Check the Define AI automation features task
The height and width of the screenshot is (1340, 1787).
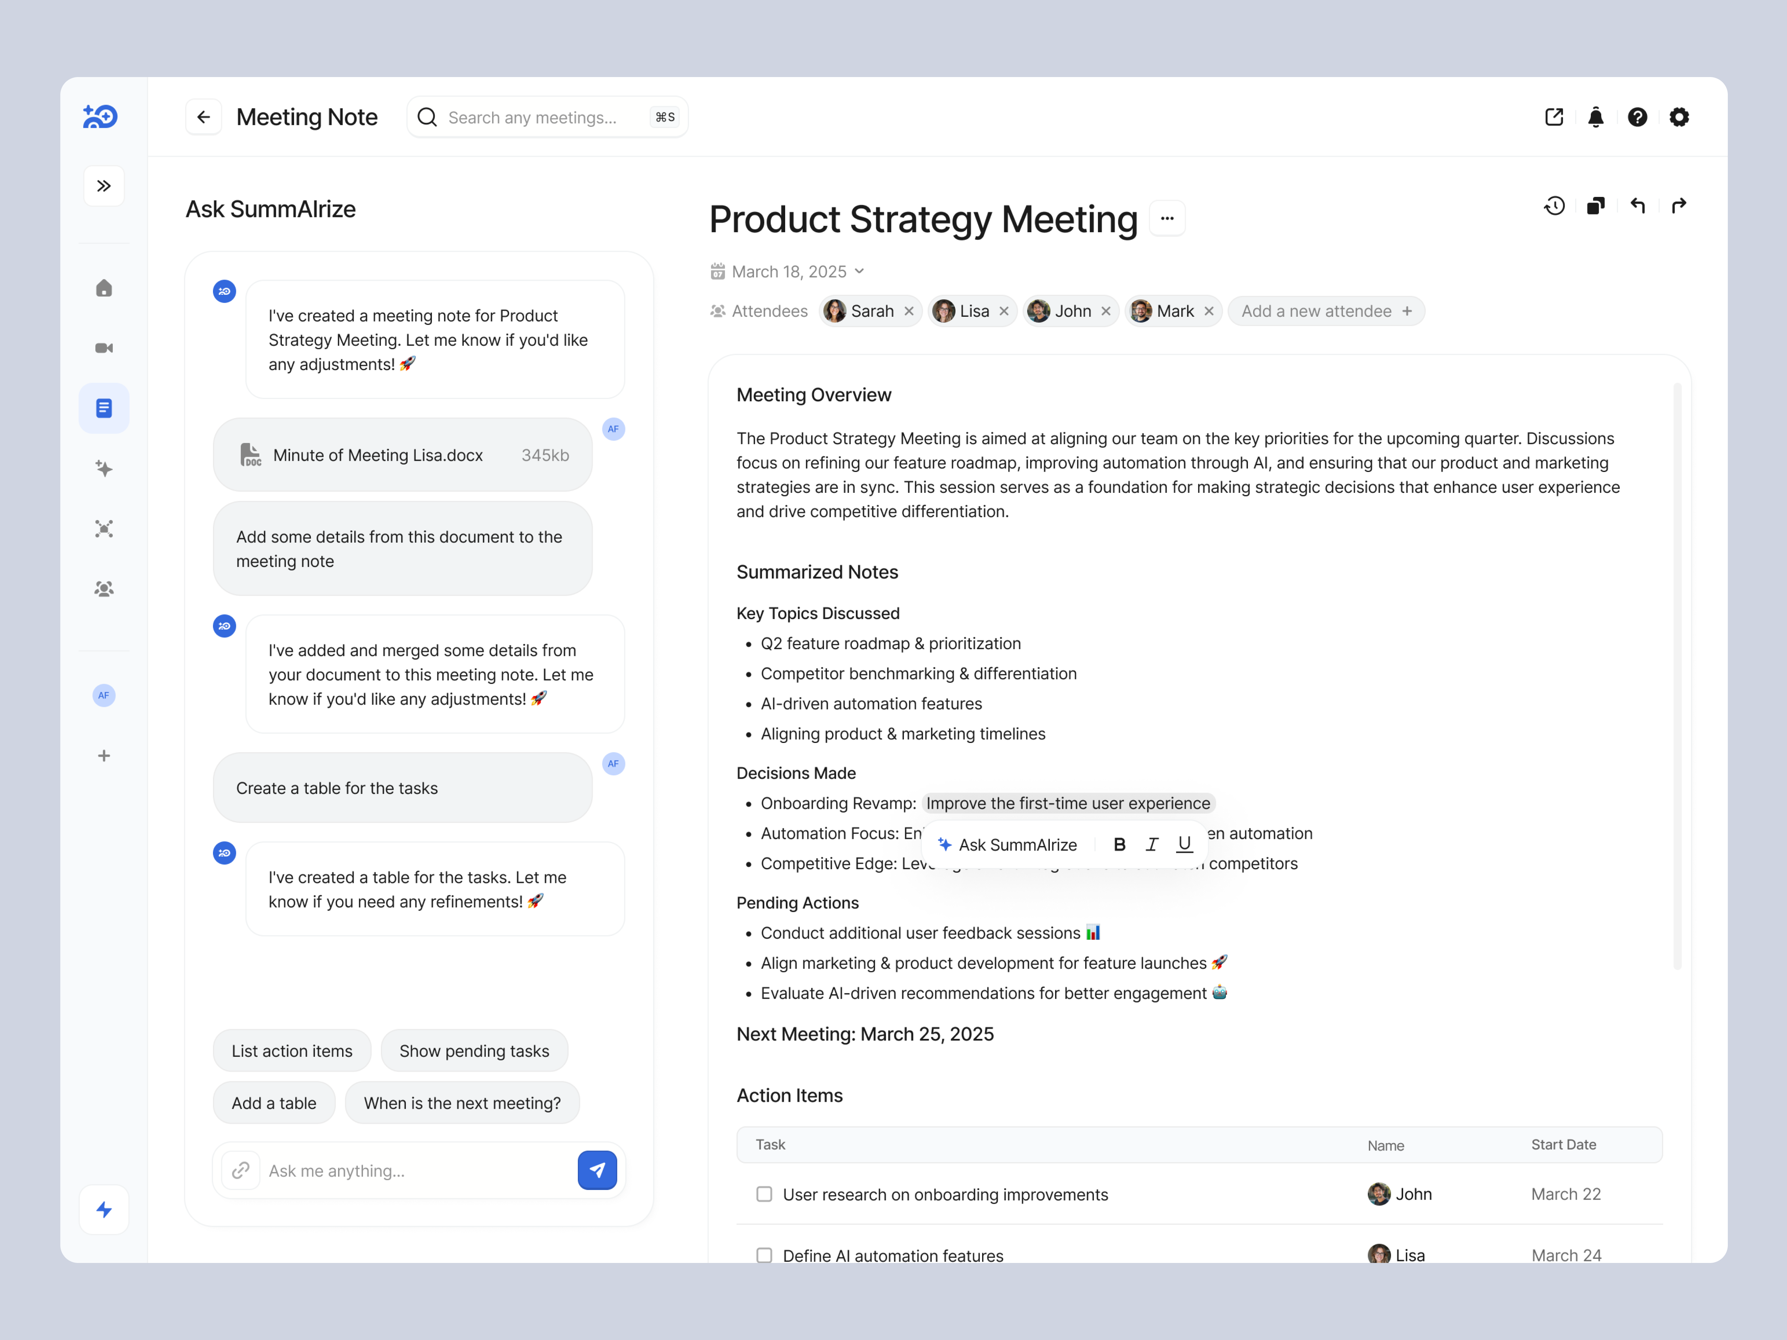[764, 1255]
